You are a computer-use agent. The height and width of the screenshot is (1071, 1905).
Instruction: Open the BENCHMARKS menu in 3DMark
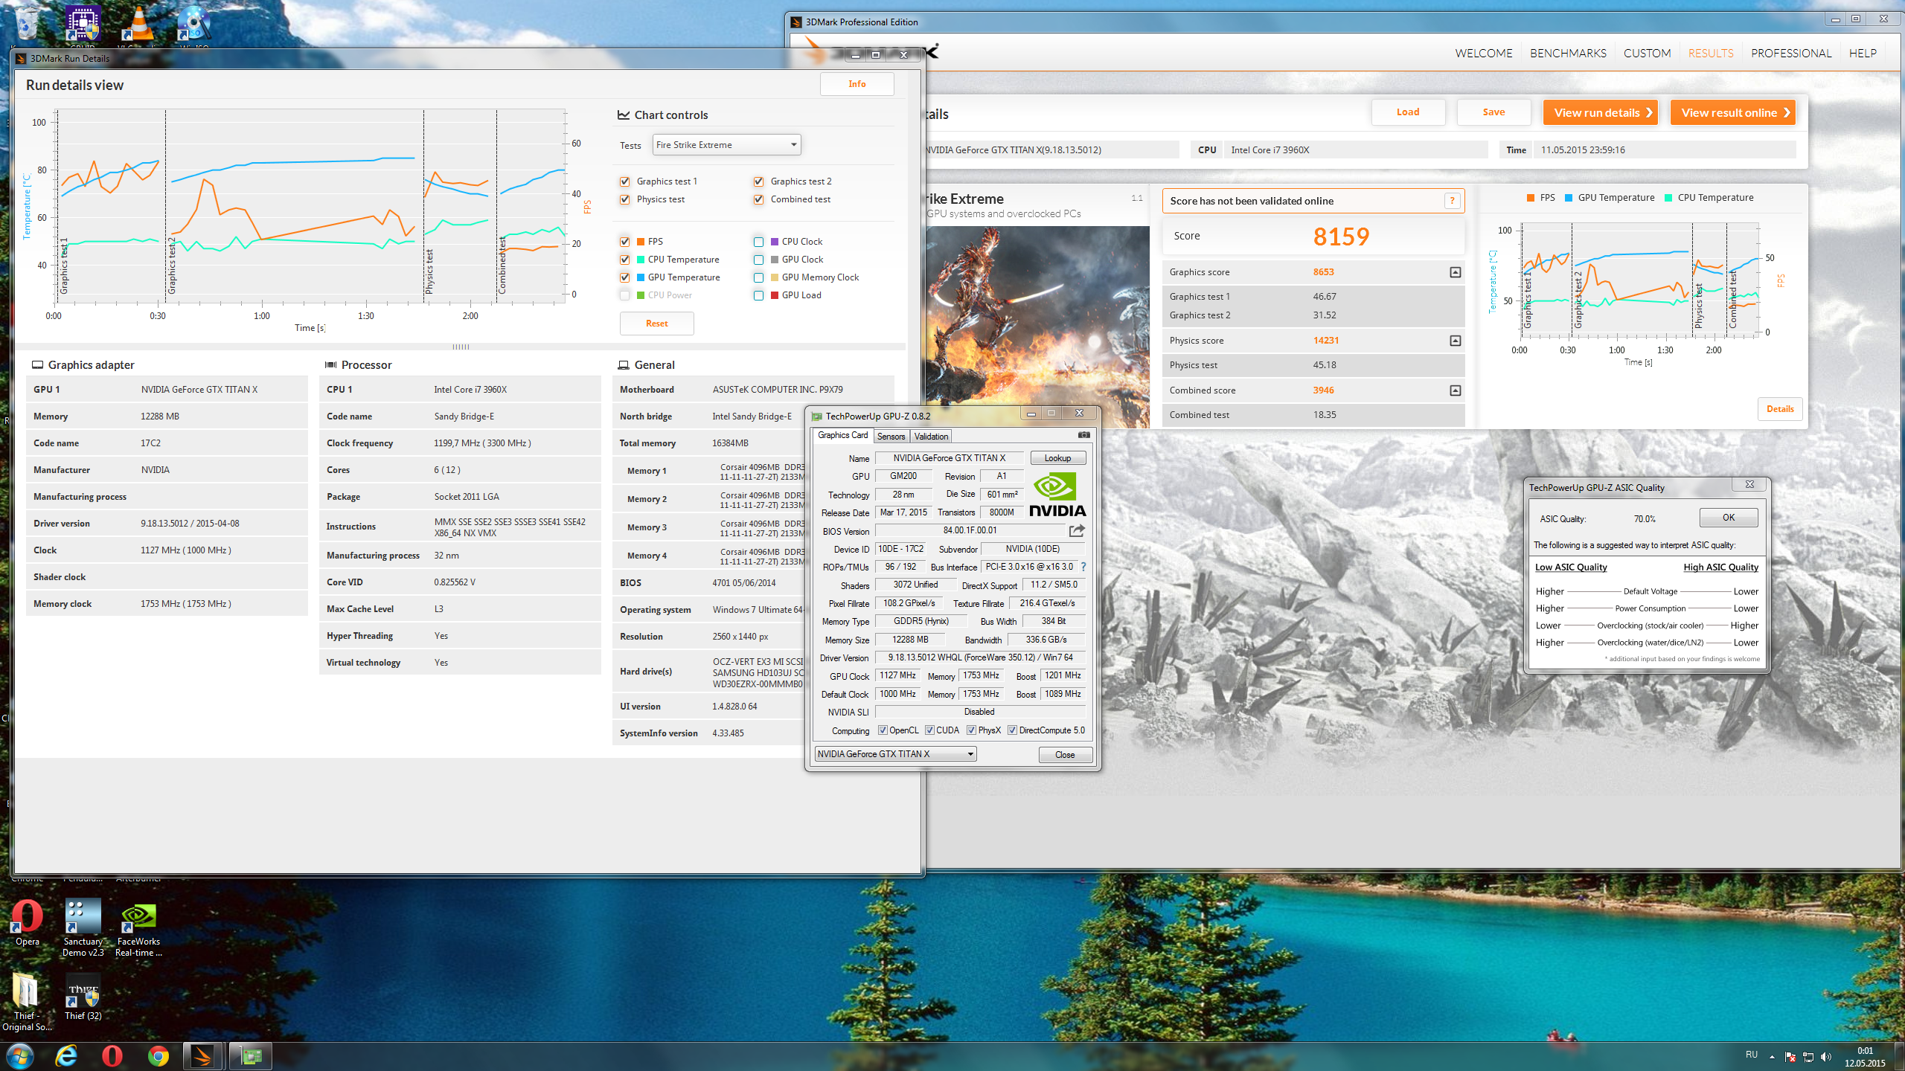[x=1568, y=54]
